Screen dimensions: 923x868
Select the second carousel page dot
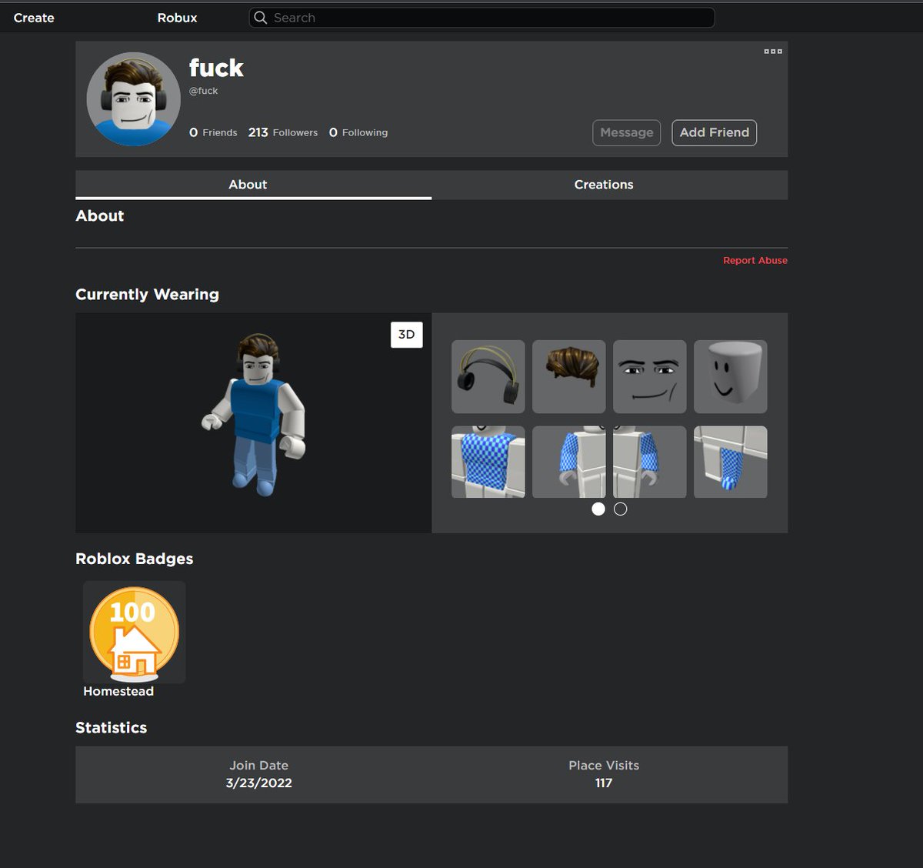pyautogui.click(x=621, y=509)
